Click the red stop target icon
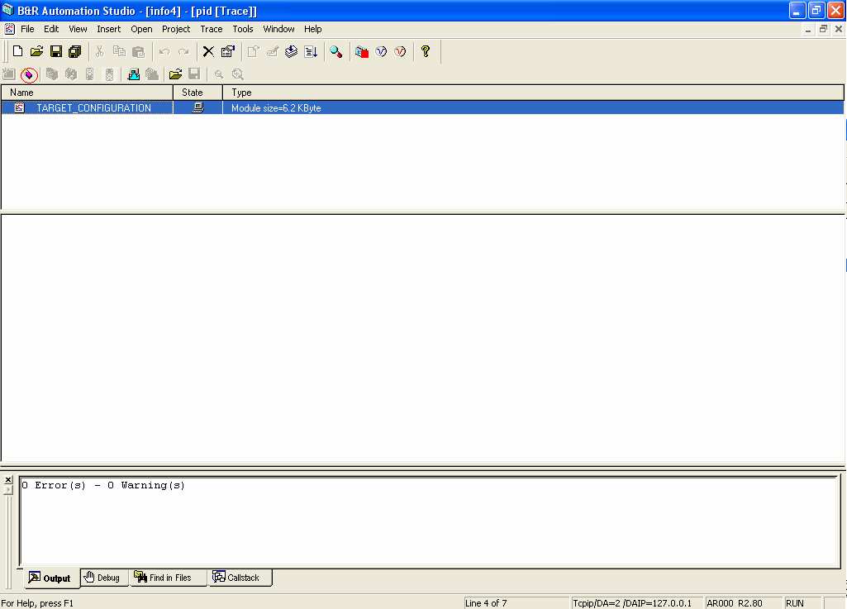 coord(361,51)
